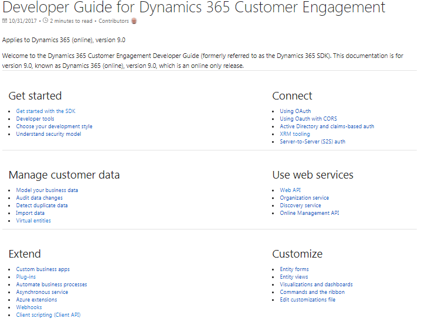The height and width of the screenshot is (322, 425).
Task: Open the Get started with the SDK link
Action: pos(46,111)
